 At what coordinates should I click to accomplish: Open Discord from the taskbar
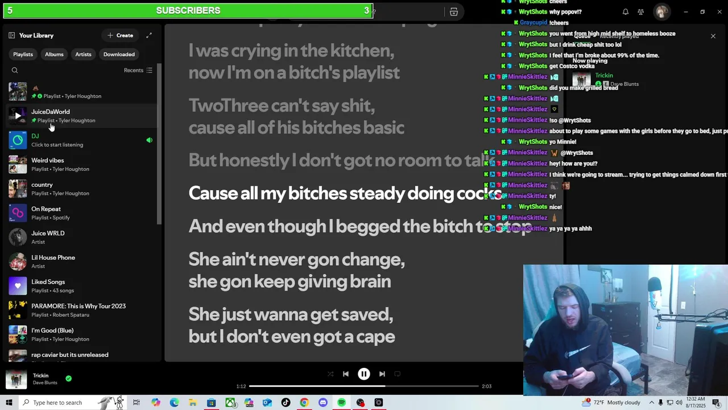tap(323, 403)
